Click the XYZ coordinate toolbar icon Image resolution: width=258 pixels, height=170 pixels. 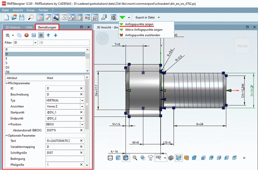pos(71,17)
